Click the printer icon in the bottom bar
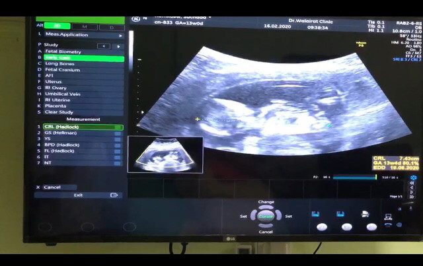Image resolution: width=423 pixels, height=266 pixels. tap(365, 215)
